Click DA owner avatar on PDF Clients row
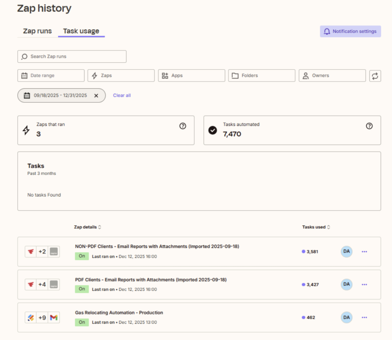Screen dimensions: 392x340 click(x=346, y=284)
